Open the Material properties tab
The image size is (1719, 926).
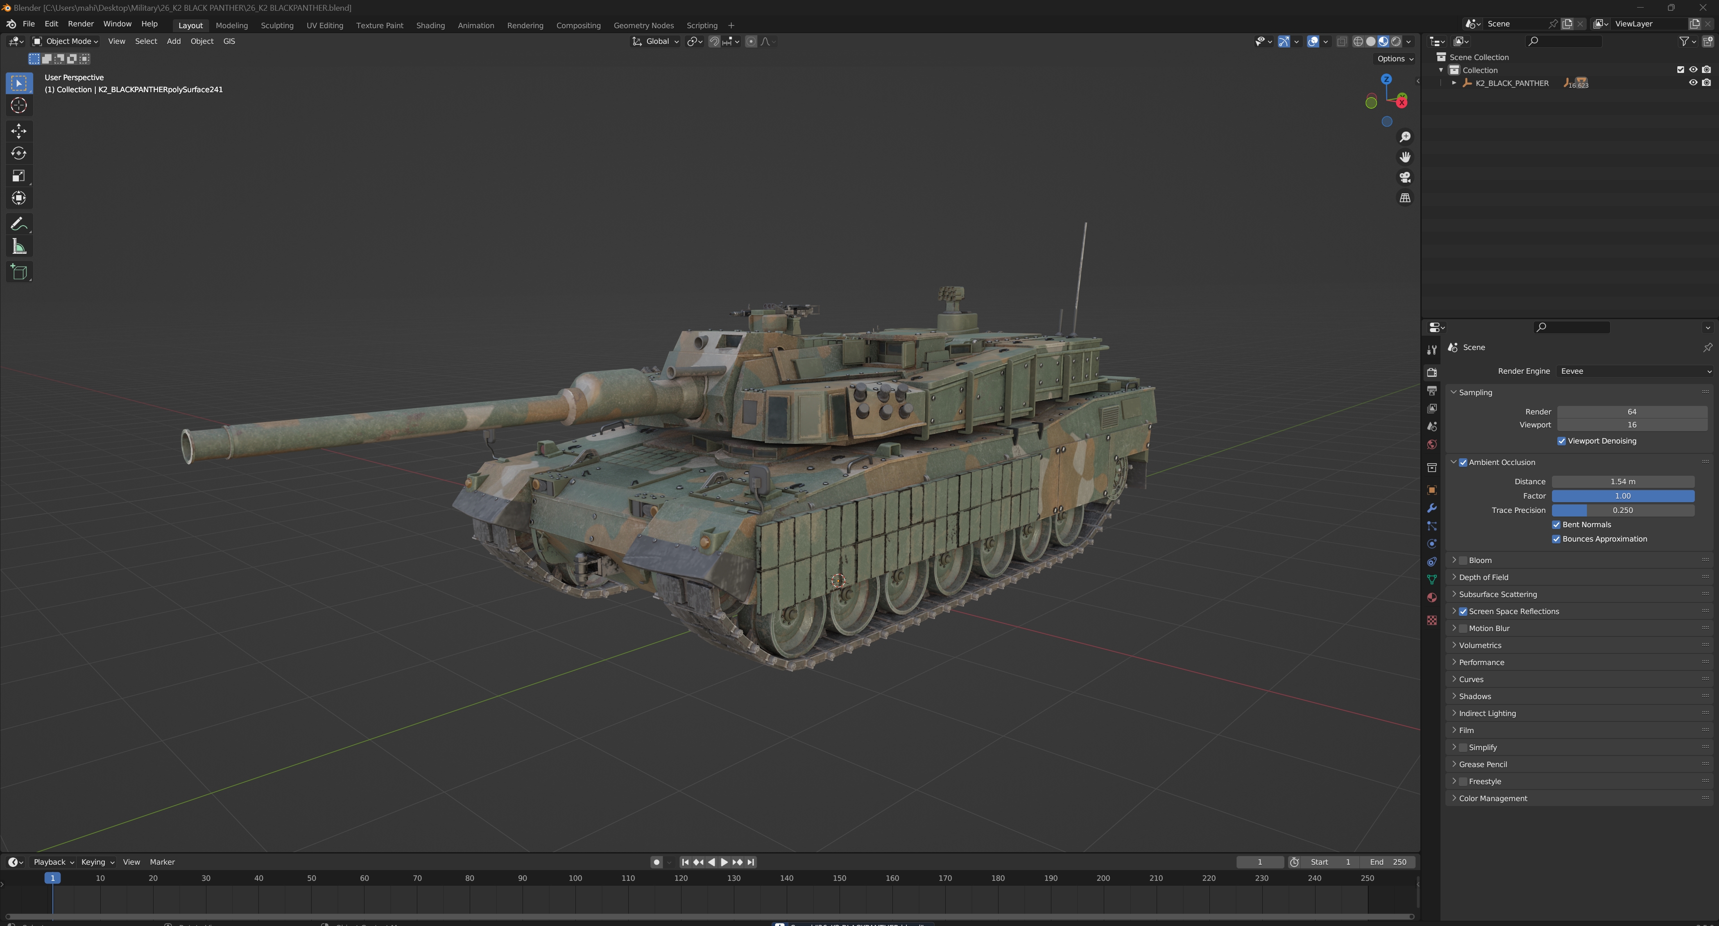[1432, 598]
